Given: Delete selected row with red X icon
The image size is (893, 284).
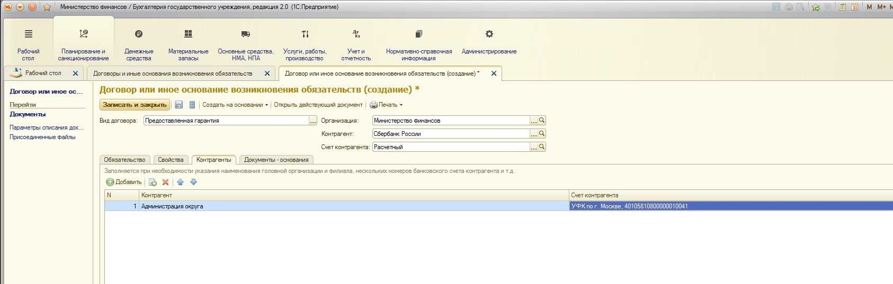Looking at the screenshot, I should point(165,182).
